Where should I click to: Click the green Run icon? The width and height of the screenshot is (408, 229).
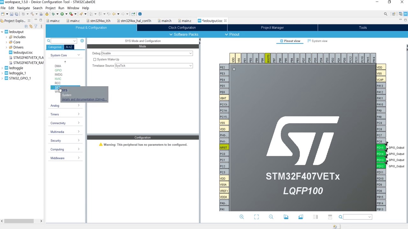click(x=62, y=14)
